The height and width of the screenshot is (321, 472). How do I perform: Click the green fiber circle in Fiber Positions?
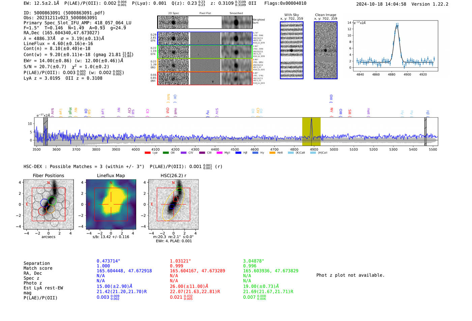(52, 201)
